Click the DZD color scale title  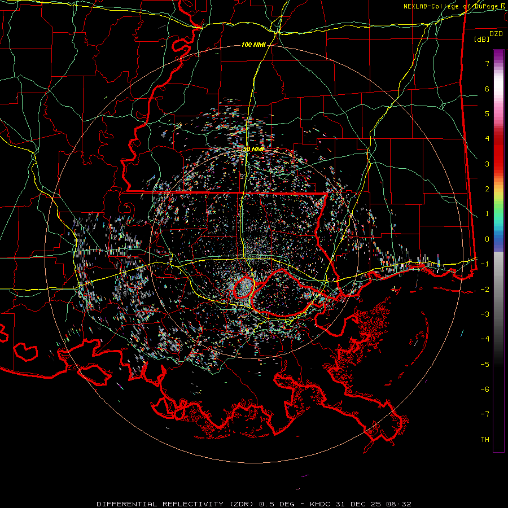pyautogui.click(x=496, y=34)
